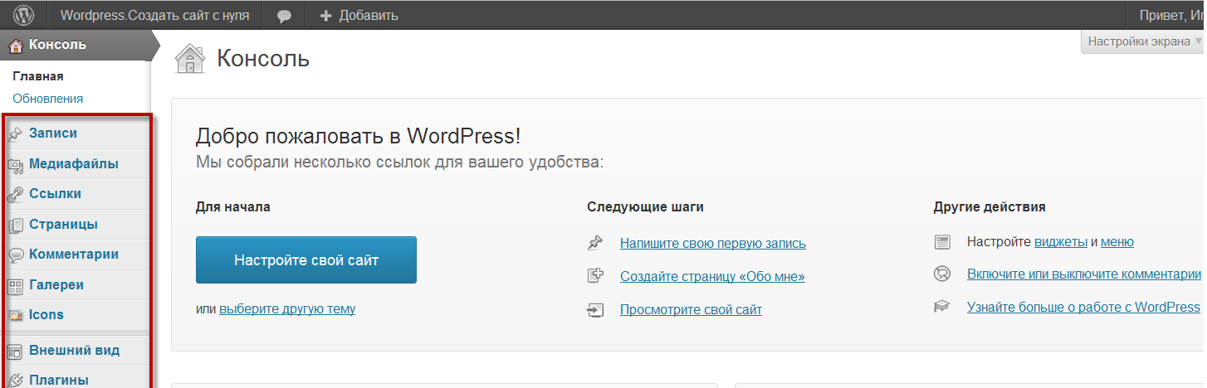Follow Включите или выключите комментарии link

1084,274
